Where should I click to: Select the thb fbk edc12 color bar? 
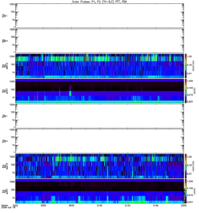186,66
